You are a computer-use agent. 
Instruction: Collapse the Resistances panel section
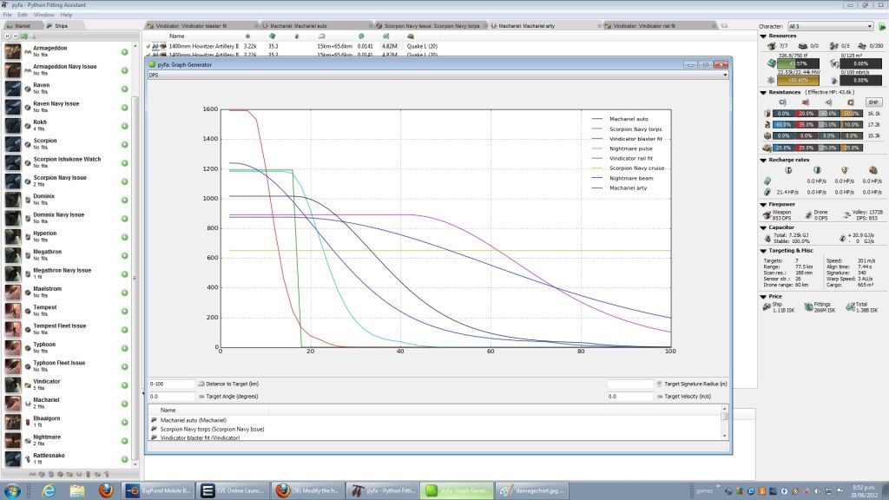(x=764, y=91)
